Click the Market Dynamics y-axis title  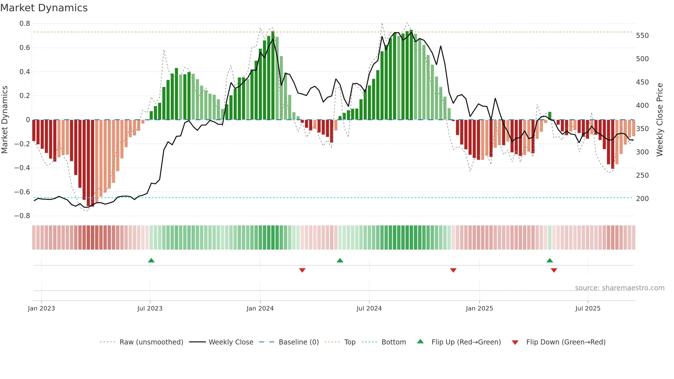point(4,120)
